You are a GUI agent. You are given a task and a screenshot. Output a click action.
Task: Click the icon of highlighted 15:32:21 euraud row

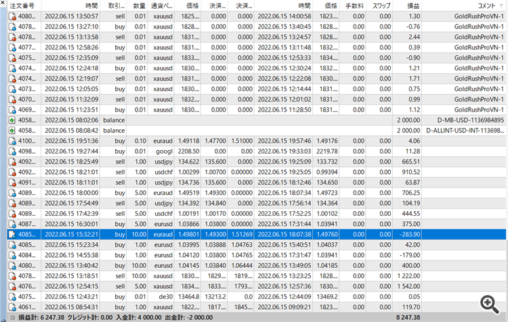pyautogui.click(x=12, y=234)
